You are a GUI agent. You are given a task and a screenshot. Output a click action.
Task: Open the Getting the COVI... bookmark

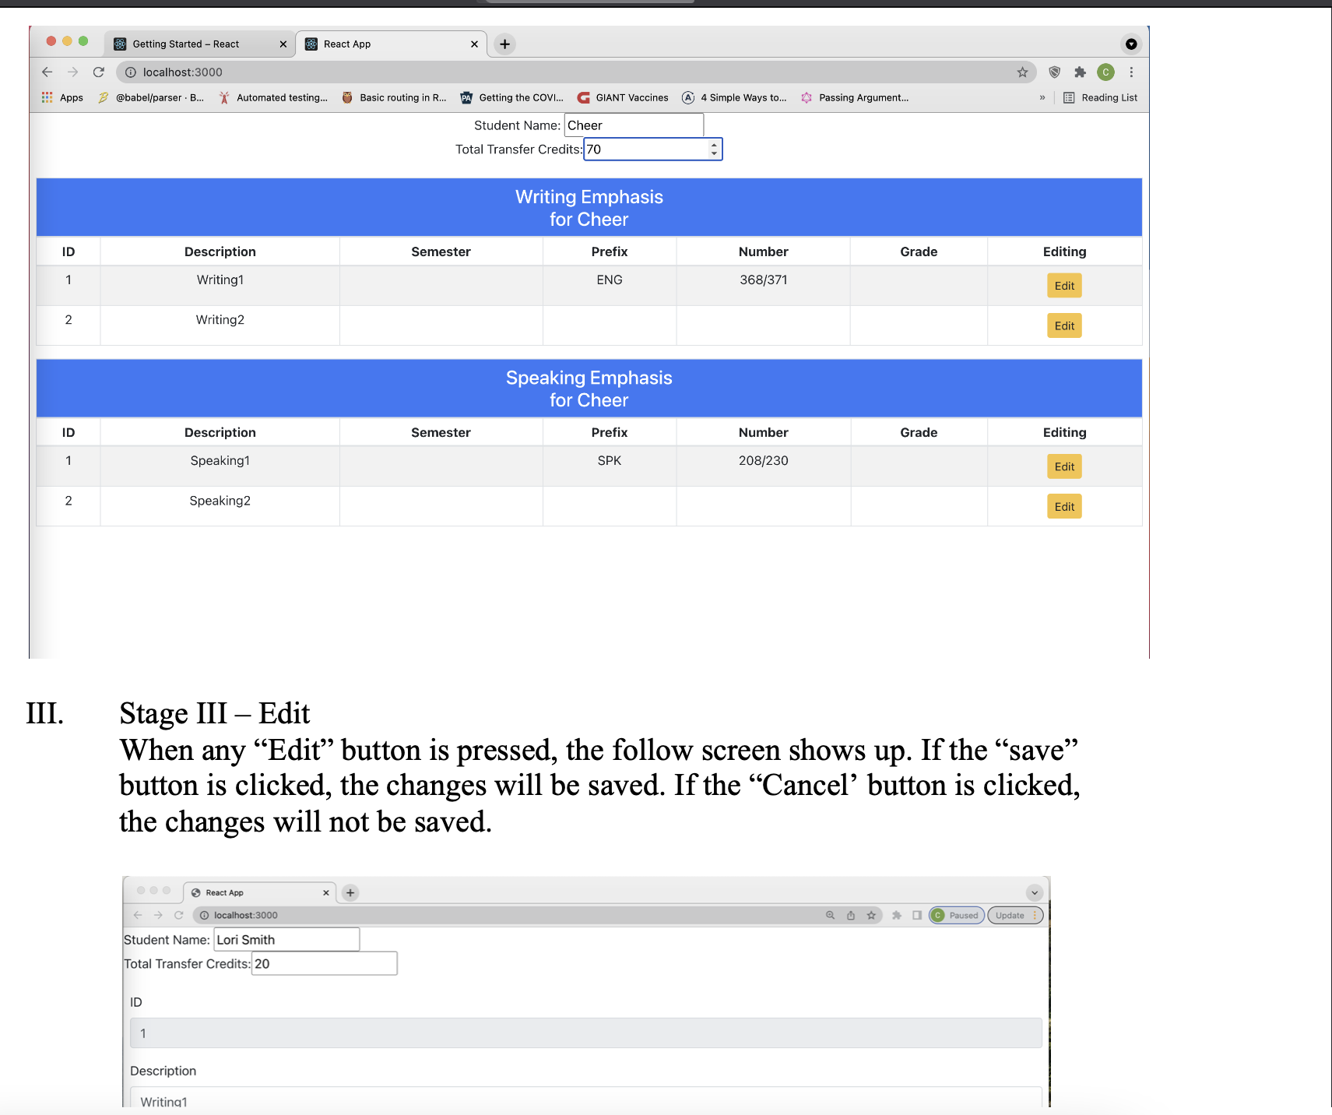coord(511,97)
